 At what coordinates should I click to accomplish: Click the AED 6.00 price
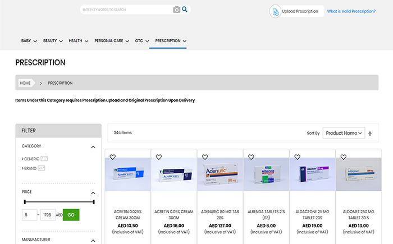266,225
